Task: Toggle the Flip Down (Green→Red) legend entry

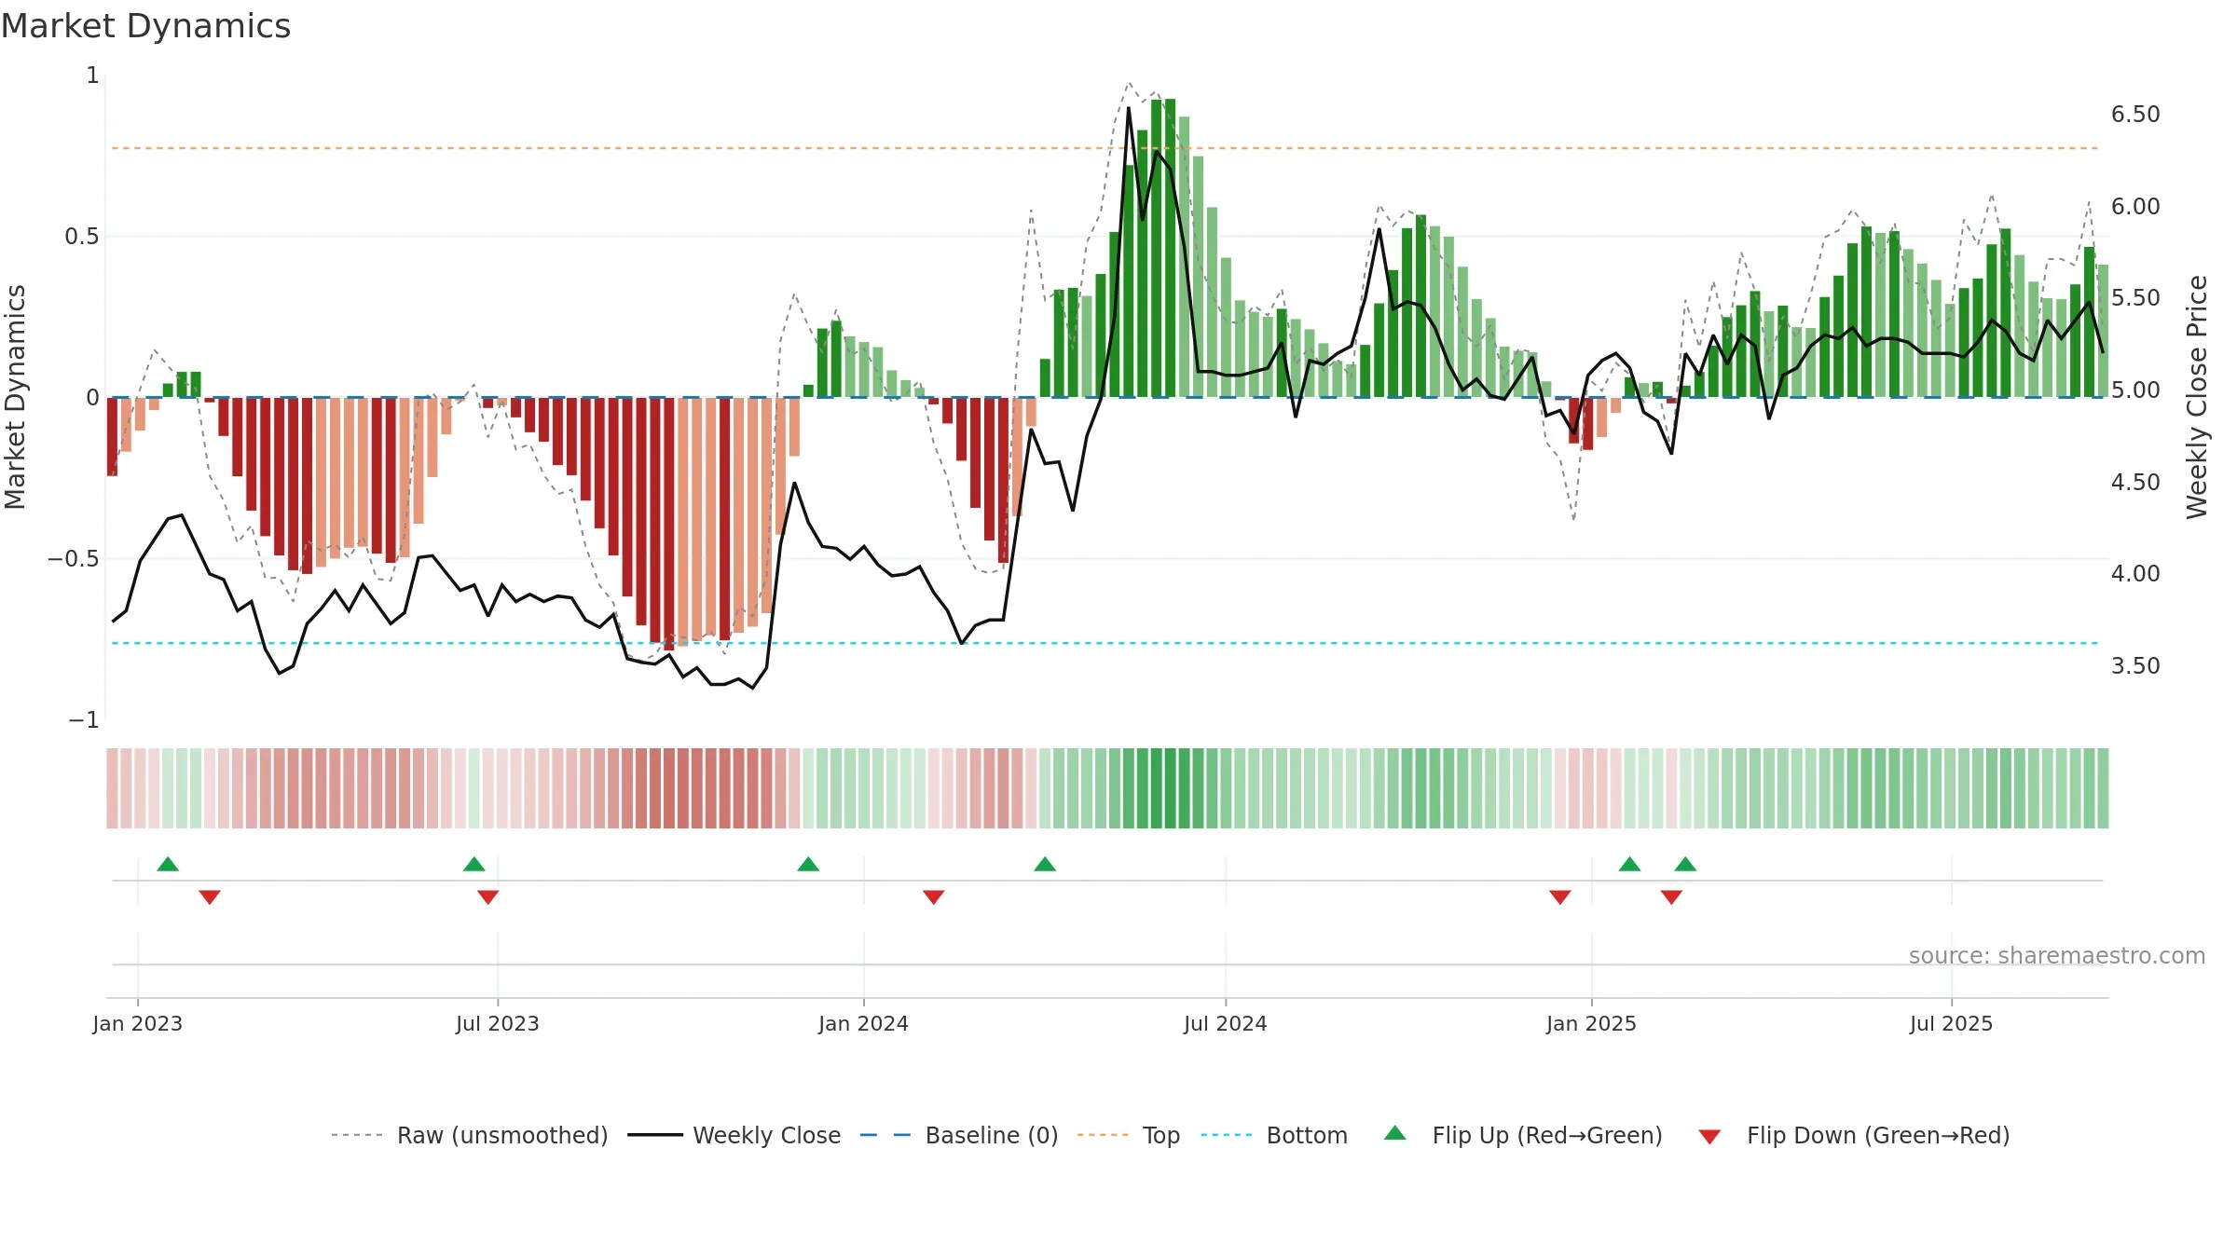Action: coord(1854,1135)
